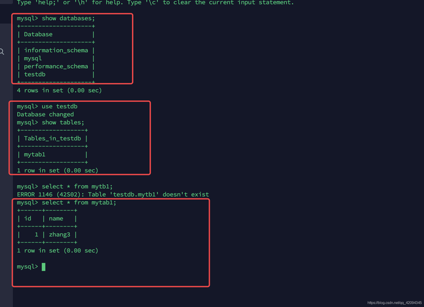
Task: Select the information_schema database row
Action: [56, 50]
